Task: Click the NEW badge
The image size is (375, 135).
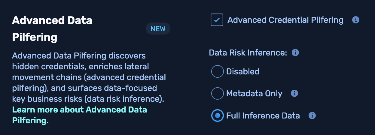Action: (x=158, y=29)
